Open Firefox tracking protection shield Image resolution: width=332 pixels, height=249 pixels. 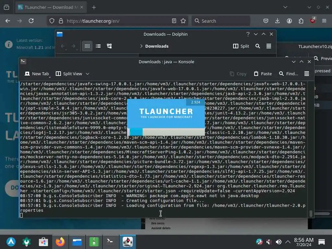coord(52,21)
